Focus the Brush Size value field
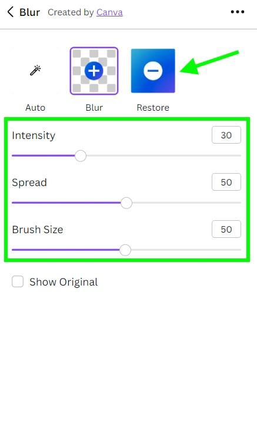Image resolution: width=257 pixels, height=441 pixels. (226, 229)
